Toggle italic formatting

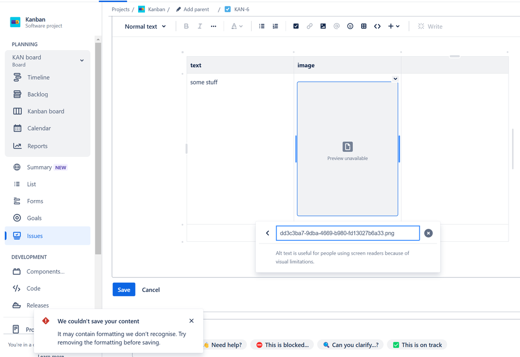pos(200,27)
